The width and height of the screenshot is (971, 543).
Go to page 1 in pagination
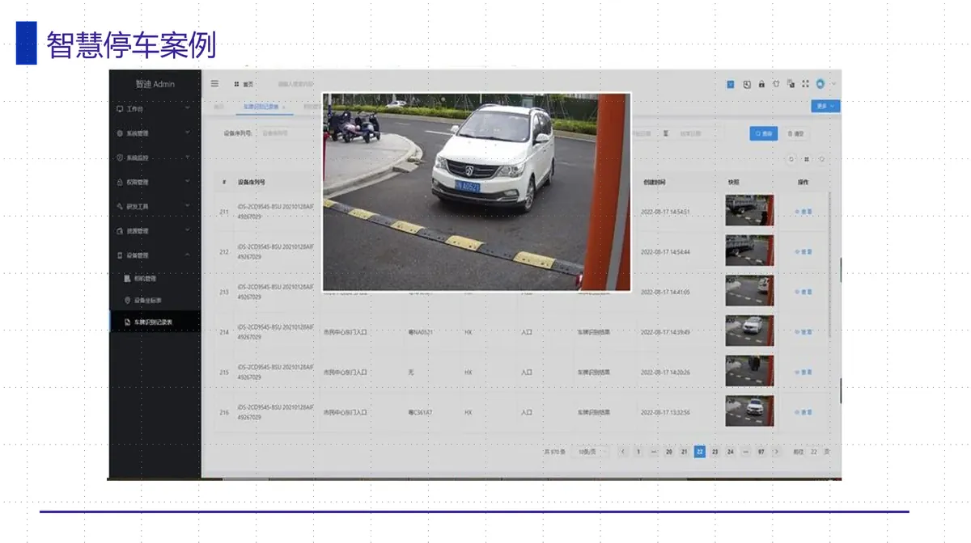tap(638, 452)
